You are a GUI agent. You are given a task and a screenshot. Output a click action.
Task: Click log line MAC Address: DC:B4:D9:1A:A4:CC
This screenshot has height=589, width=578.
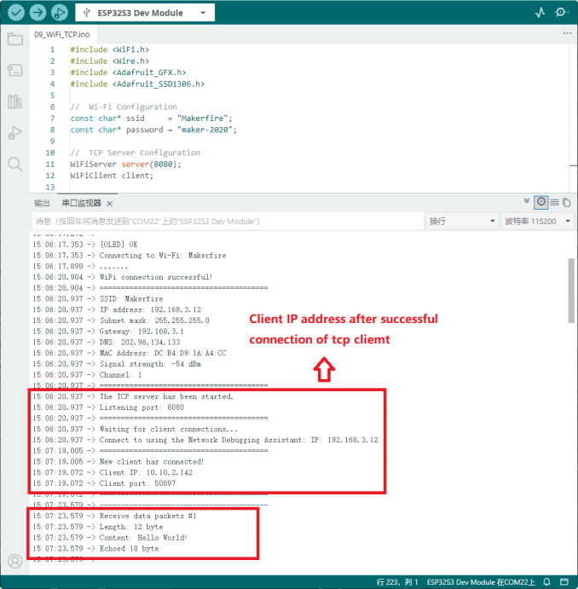pos(130,353)
